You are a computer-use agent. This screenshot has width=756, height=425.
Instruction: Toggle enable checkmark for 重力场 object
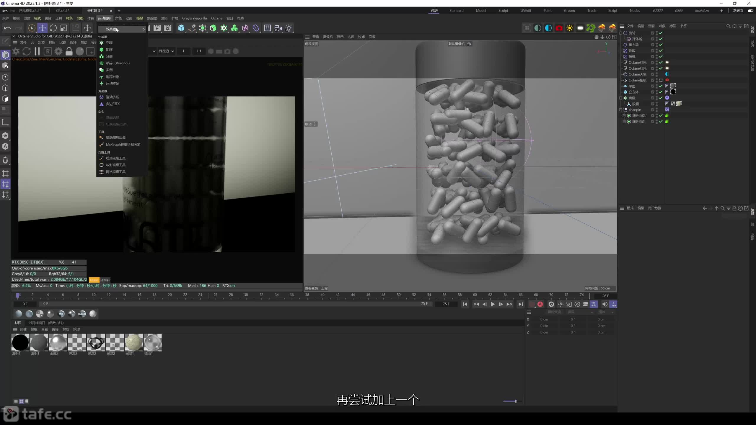pyautogui.click(x=661, y=45)
